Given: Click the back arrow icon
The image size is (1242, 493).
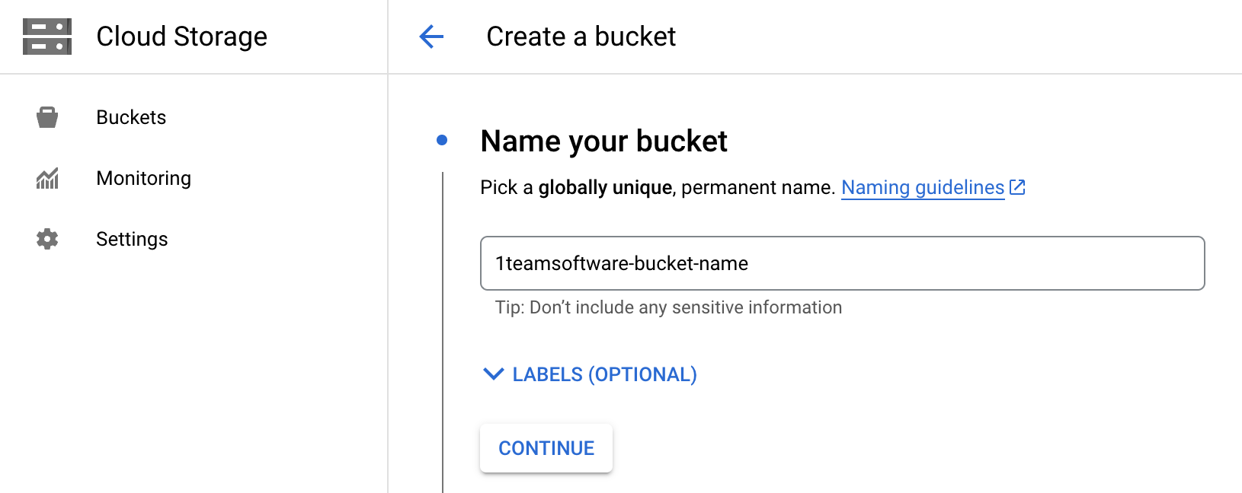Looking at the screenshot, I should pyautogui.click(x=432, y=37).
